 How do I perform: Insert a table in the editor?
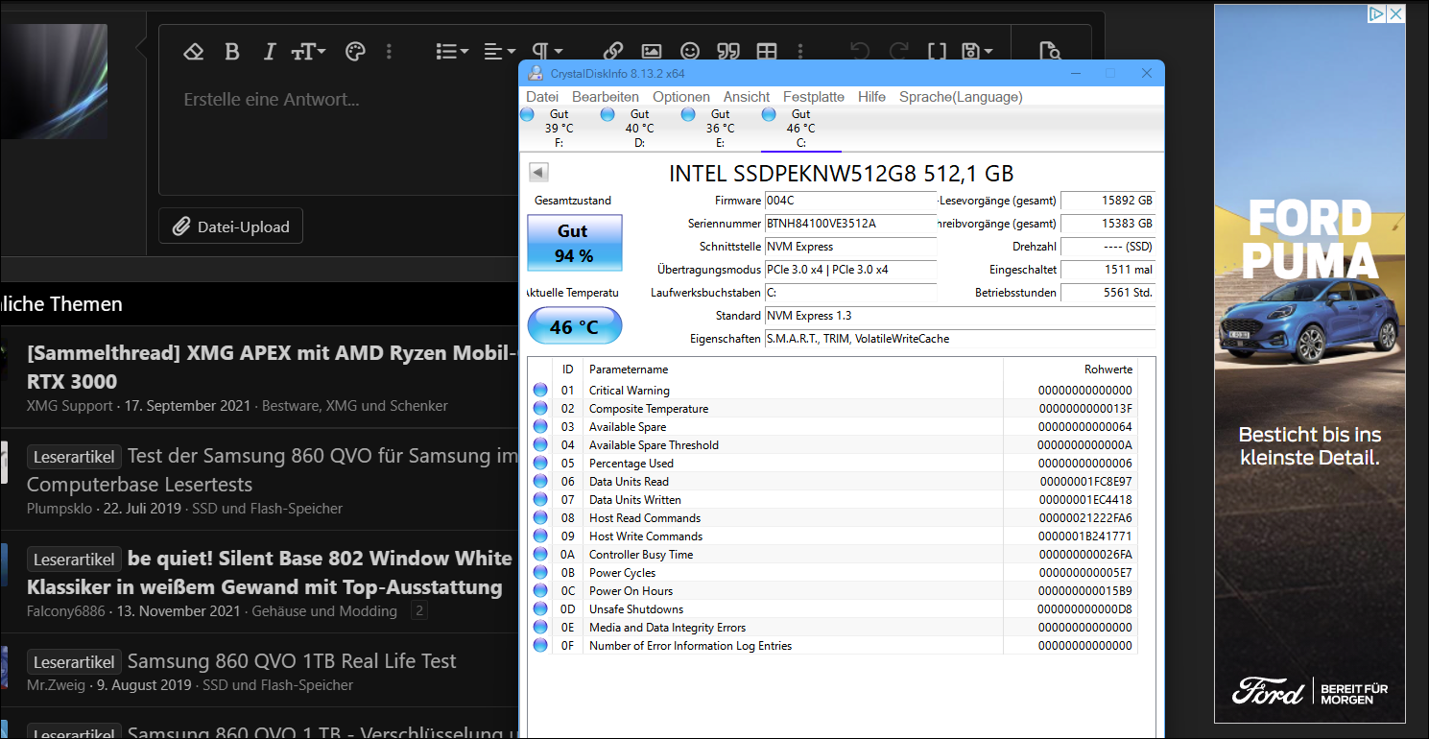click(x=767, y=52)
